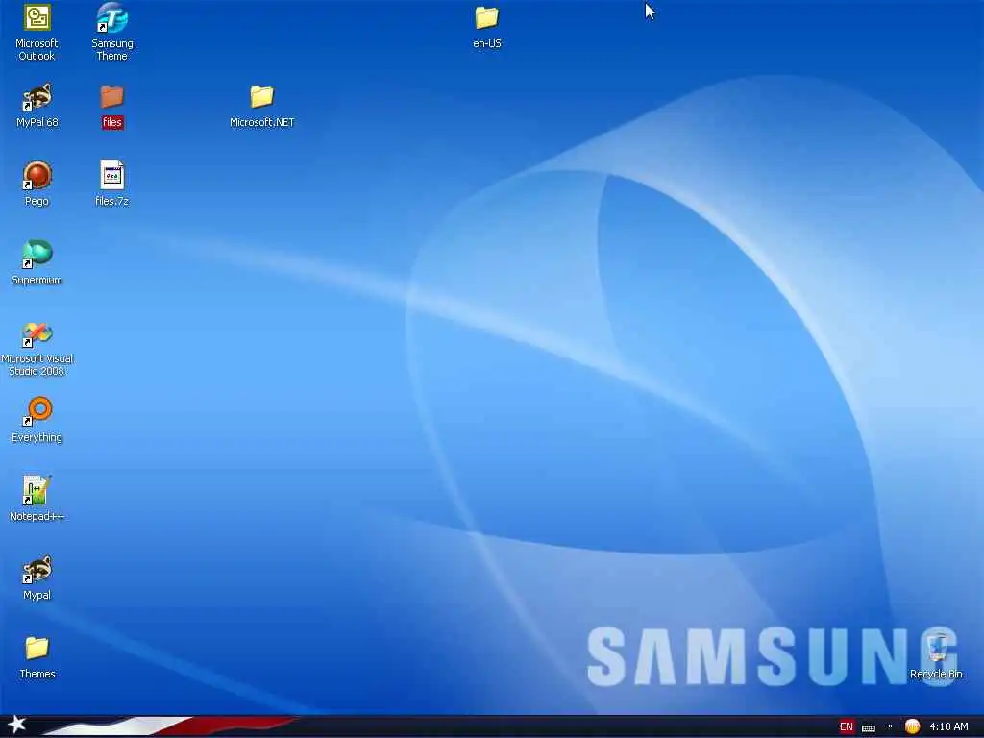Click the keyboard tray icon
This screenshot has height=738, width=984.
869,727
